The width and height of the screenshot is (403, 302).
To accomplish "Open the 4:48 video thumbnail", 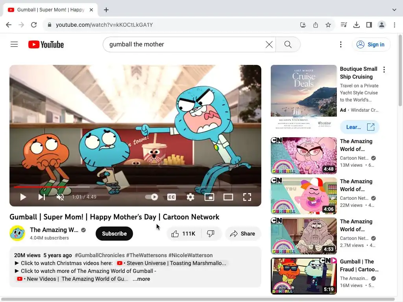I will pyautogui.click(x=304, y=156).
